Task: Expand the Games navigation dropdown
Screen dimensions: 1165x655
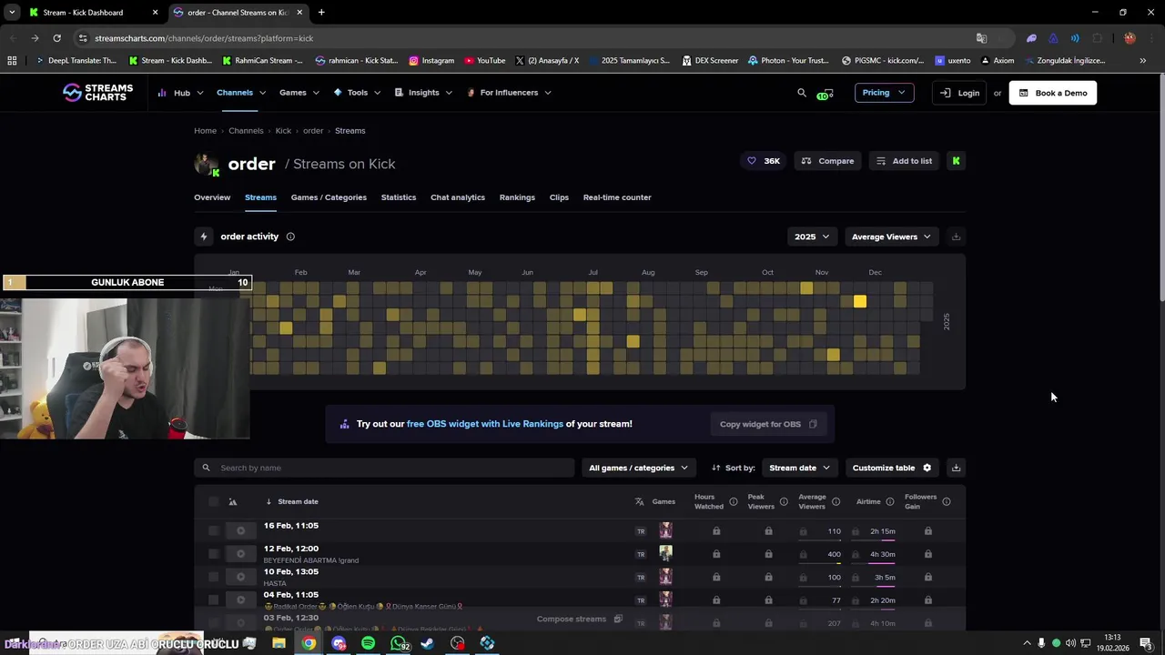Action: 299,93
